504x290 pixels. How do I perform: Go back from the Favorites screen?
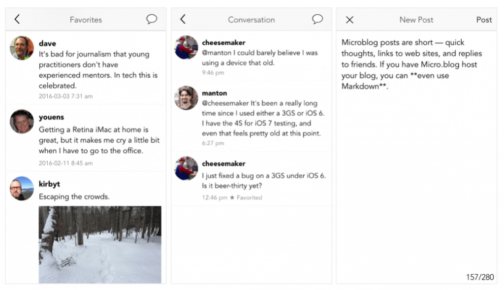[17, 19]
